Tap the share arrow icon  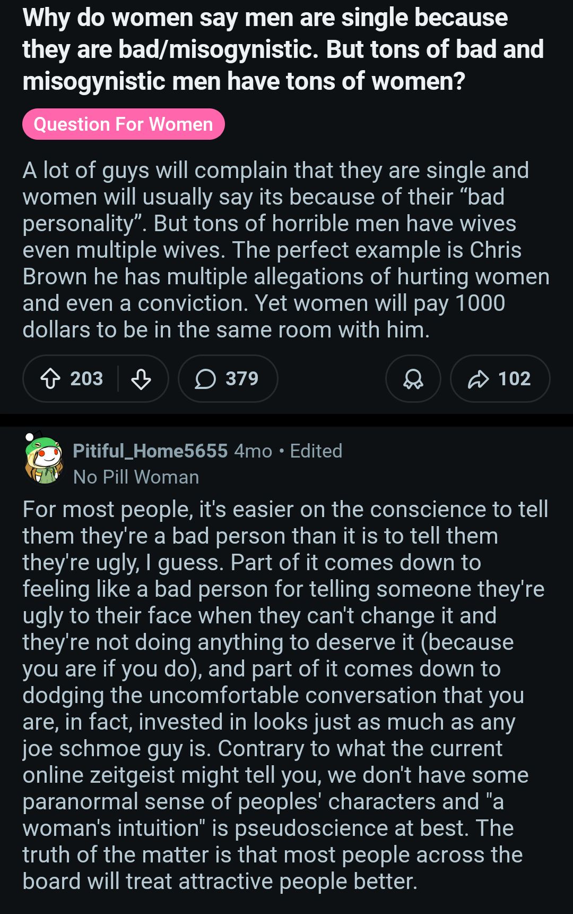478,379
